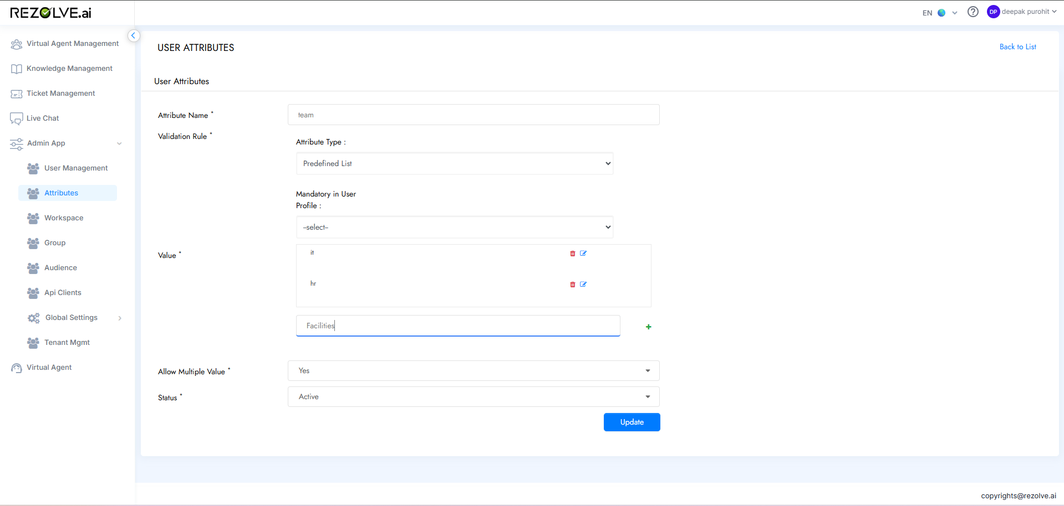Viewport: 1064px width, 506px height.
Task: Open Api Clients section
Action: 63,293
